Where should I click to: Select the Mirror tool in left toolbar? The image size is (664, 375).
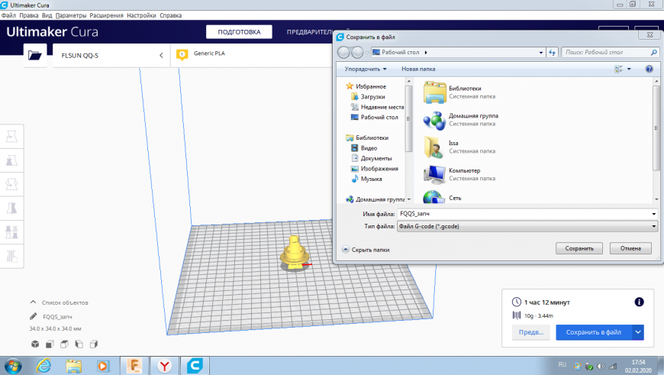click(x=11, y=208)
